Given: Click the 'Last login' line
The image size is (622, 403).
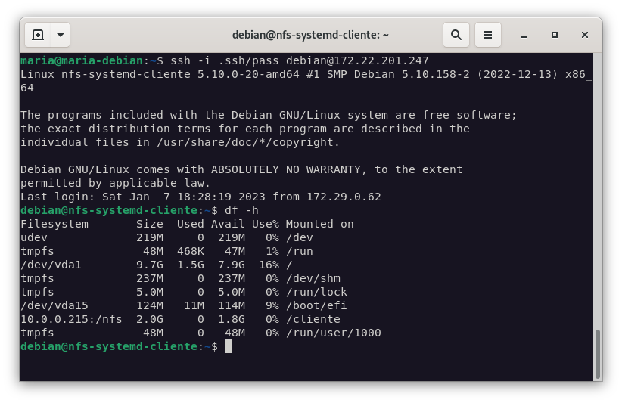Looking at the screenshot, I should coord(201,197).
